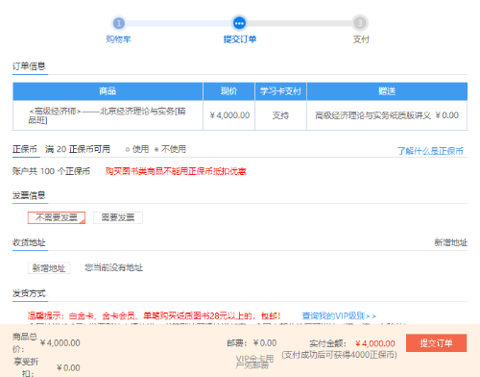Open the 了解什么是正保币 link

[x=430, y=151]
